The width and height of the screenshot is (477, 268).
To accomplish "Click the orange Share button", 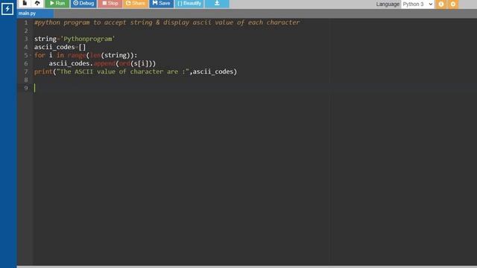I will pos(136,3).
